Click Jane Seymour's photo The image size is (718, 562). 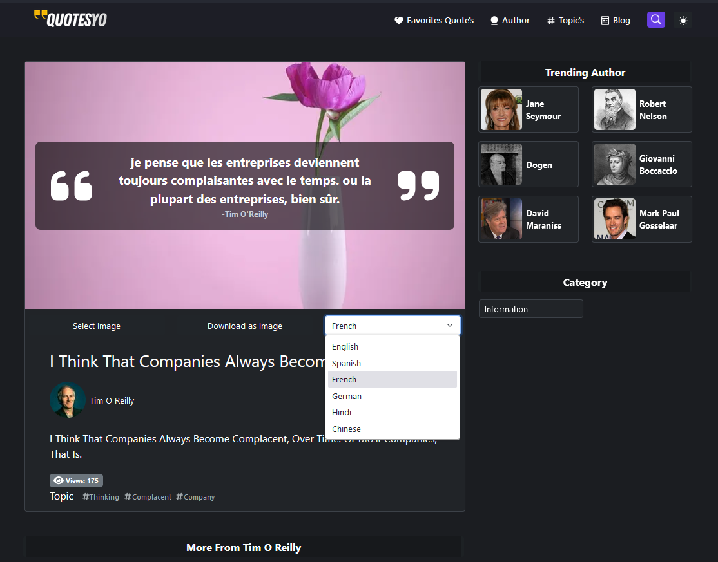coord(501,109)
